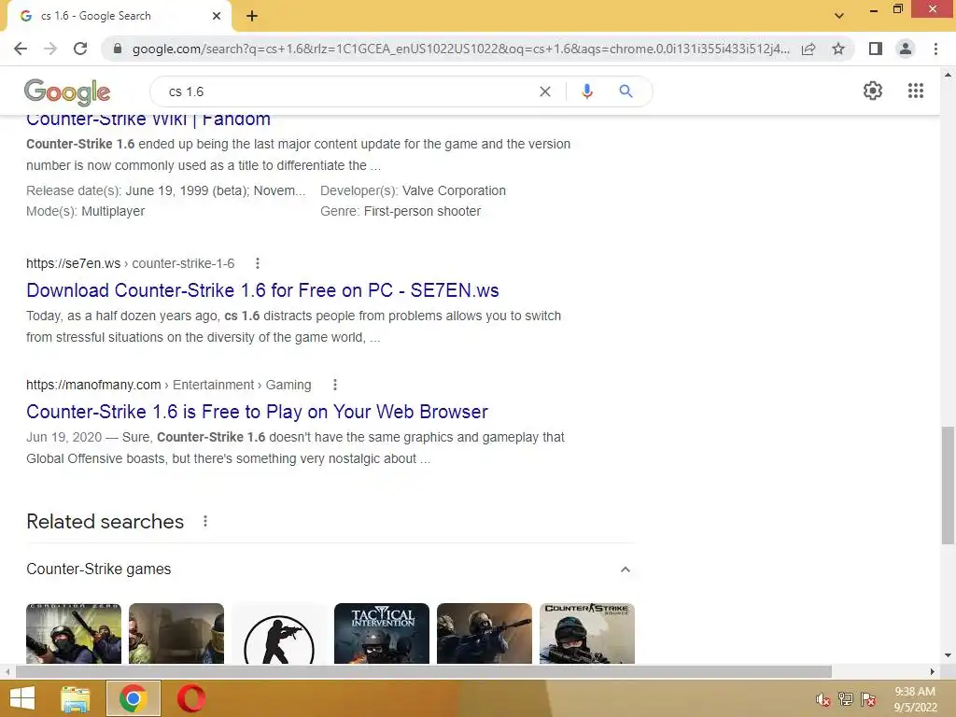This screenshot has height=717, width=956.
Task: Open the Counter-Strike Wiki Fandom result
Action: (148, 119)
